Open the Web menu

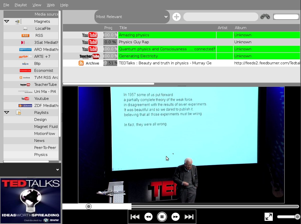(51, 5)
